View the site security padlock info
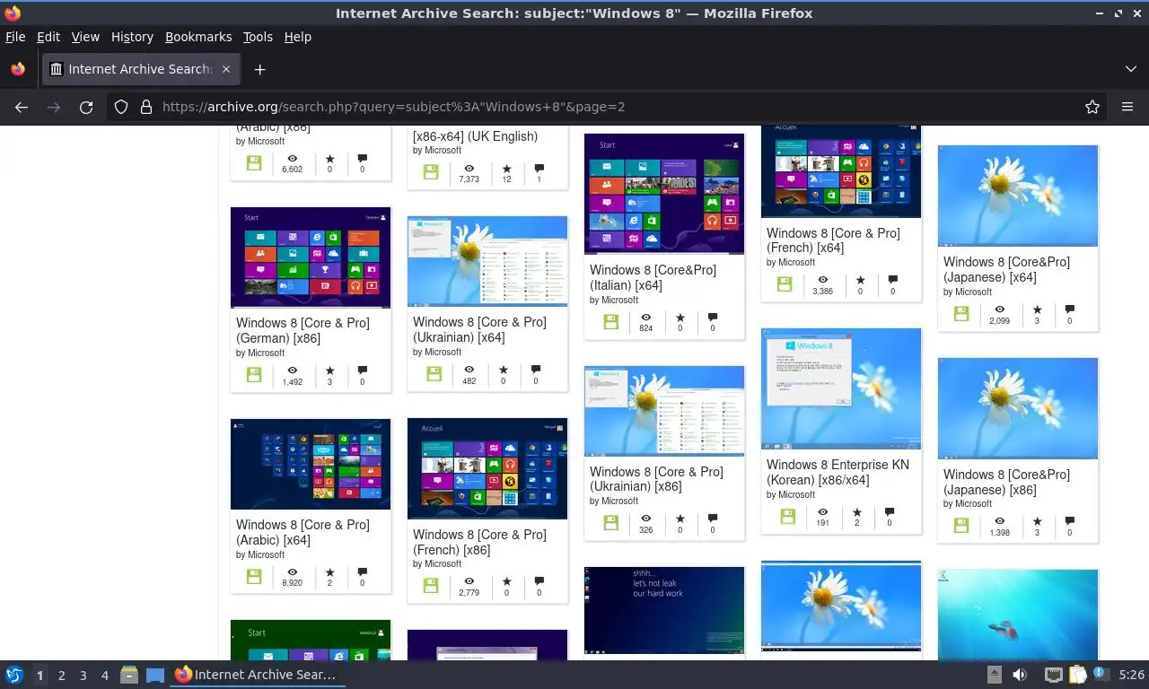This screenshot has height=689, width=1149. click(x=146, y=107)
